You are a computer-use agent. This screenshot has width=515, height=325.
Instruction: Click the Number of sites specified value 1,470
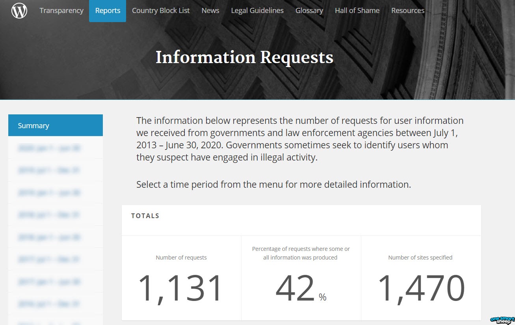pos(420,288)
